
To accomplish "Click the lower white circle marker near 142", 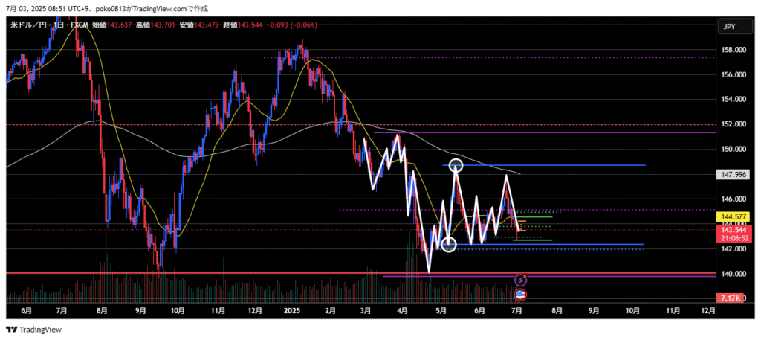I will pyautogui.click(x=448, y=244).
